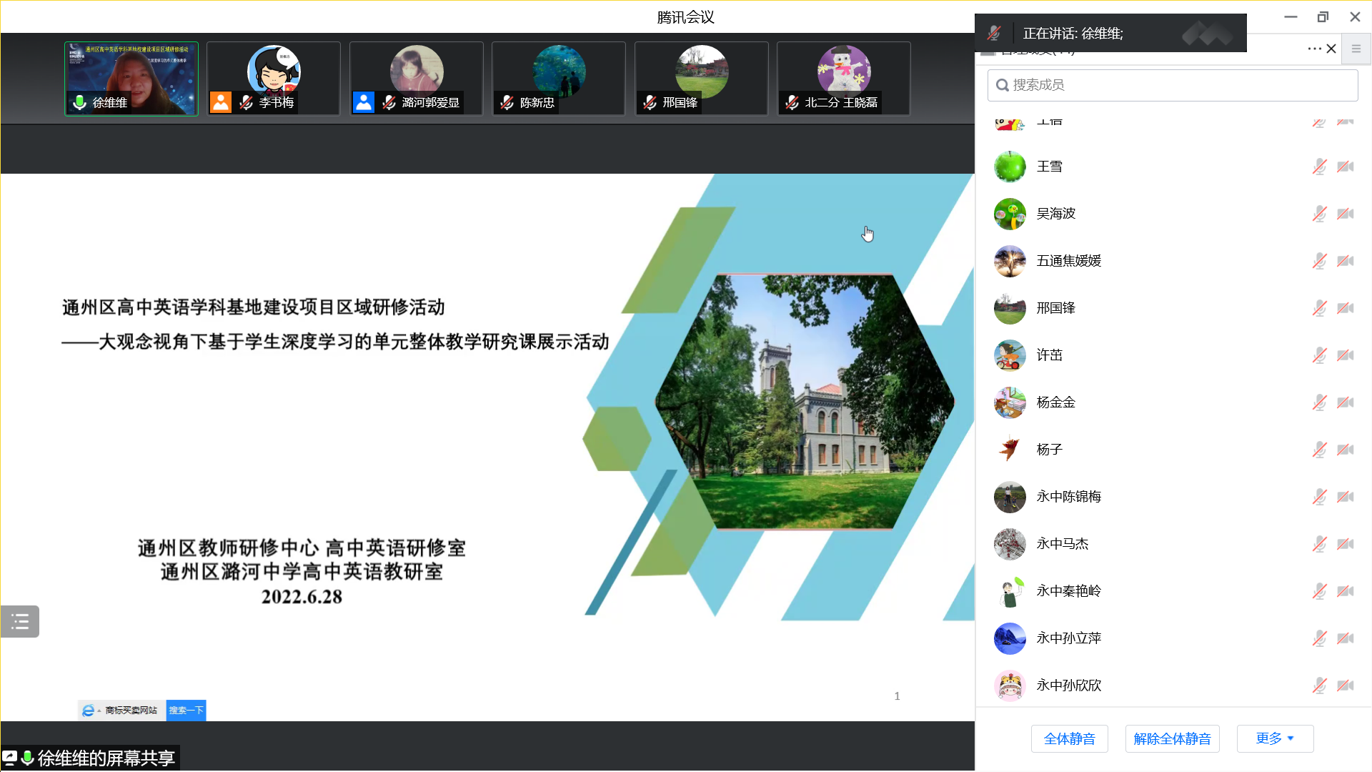Viewport: 1372px width, 772px height.
Task: Click the IE browser icon in slide
Action: pos(88,710)
